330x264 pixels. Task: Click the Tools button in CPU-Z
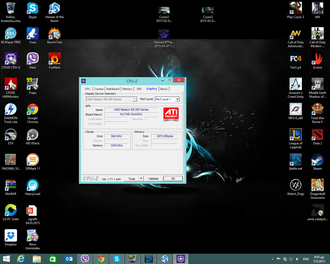pyautogui.click(x=132, y=179)
